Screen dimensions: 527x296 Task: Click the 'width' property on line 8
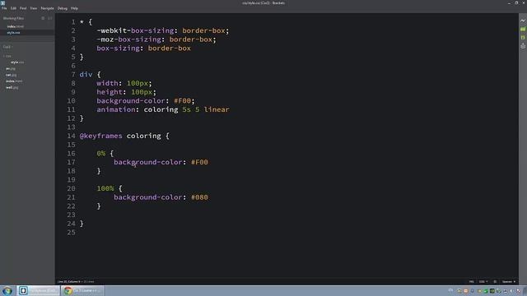(x=107, y=83)
